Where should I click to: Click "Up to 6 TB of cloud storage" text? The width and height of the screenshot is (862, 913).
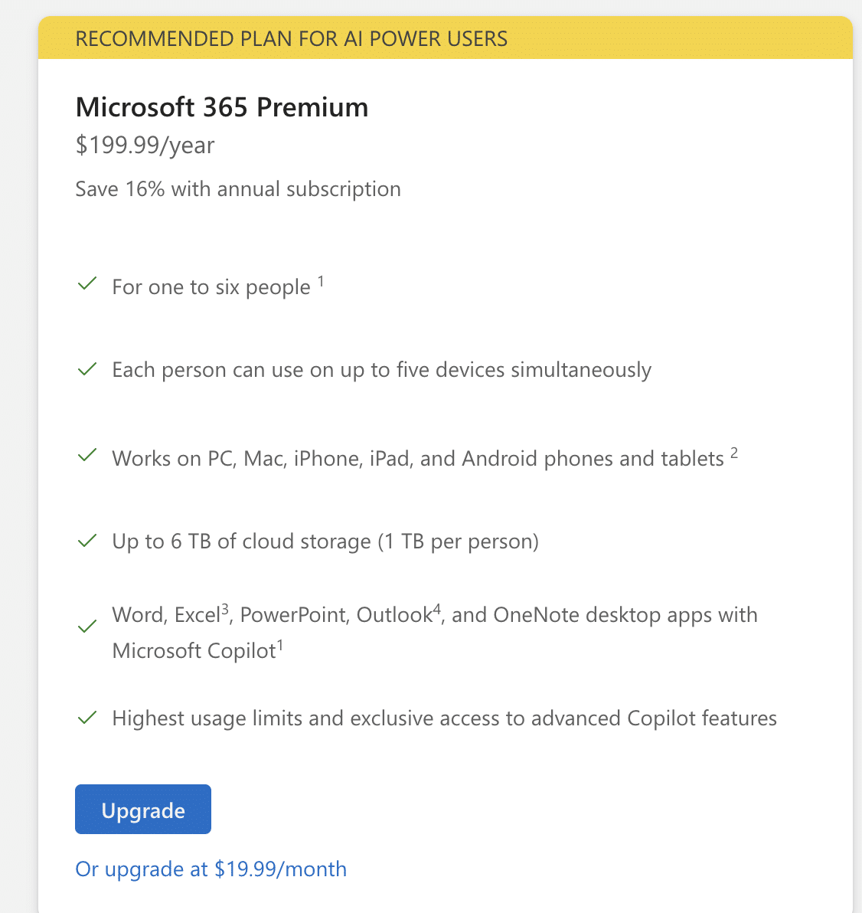coord(325,542)
